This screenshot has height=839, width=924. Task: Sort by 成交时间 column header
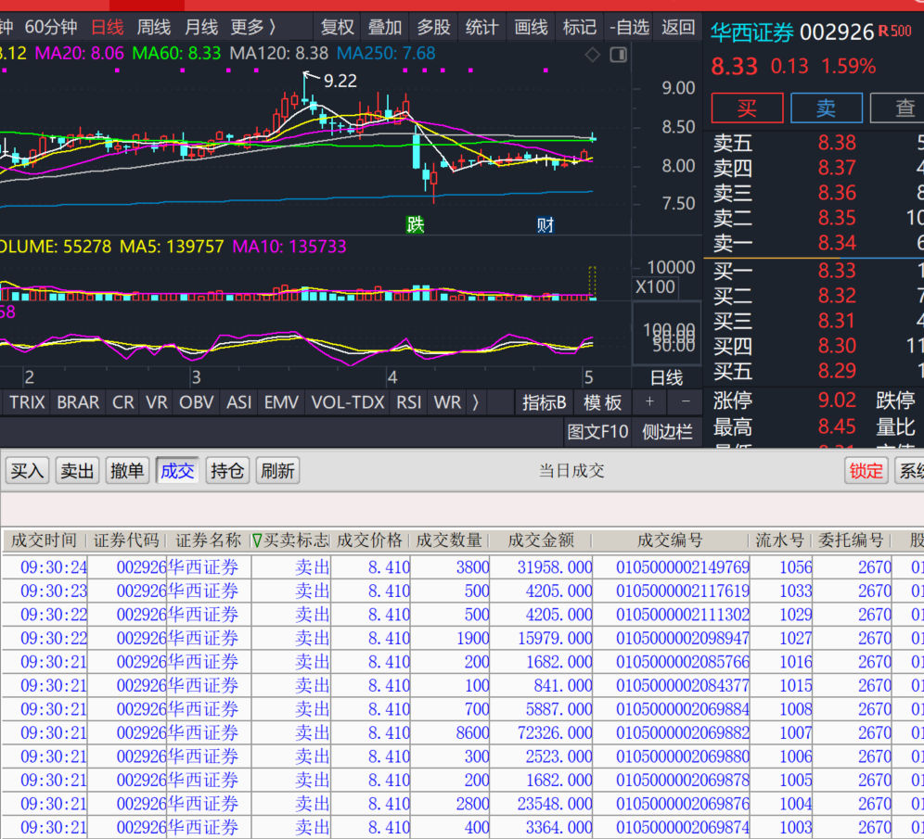coord(45,540)
